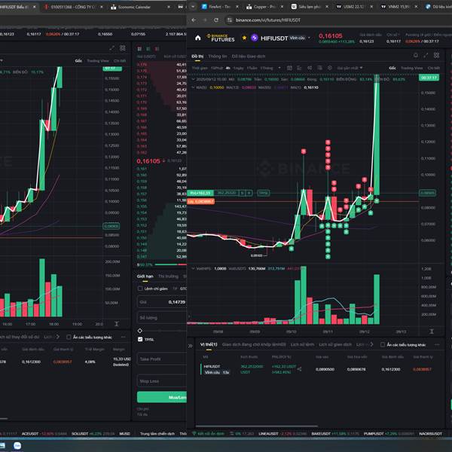
Task: Select Gốc chart mode in right window
Action: pos(392,68)
